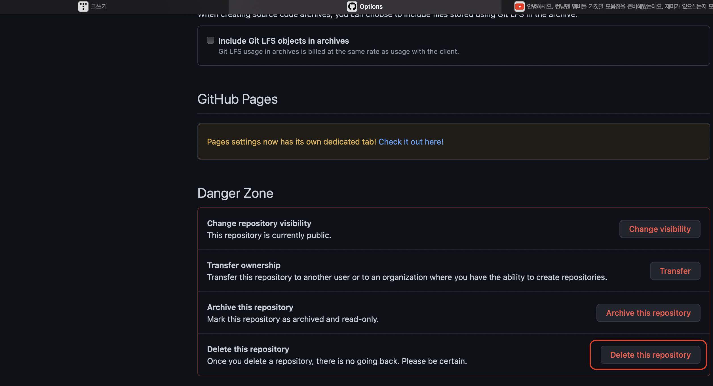Switch to the 글쓰기 browser tab
Image resolution: width=713 pixels, height=386 pixels.
tap(99, 7)
